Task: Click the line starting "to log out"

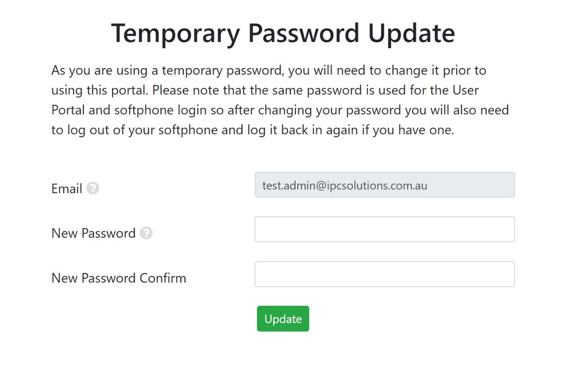Action: pos(252,130)
